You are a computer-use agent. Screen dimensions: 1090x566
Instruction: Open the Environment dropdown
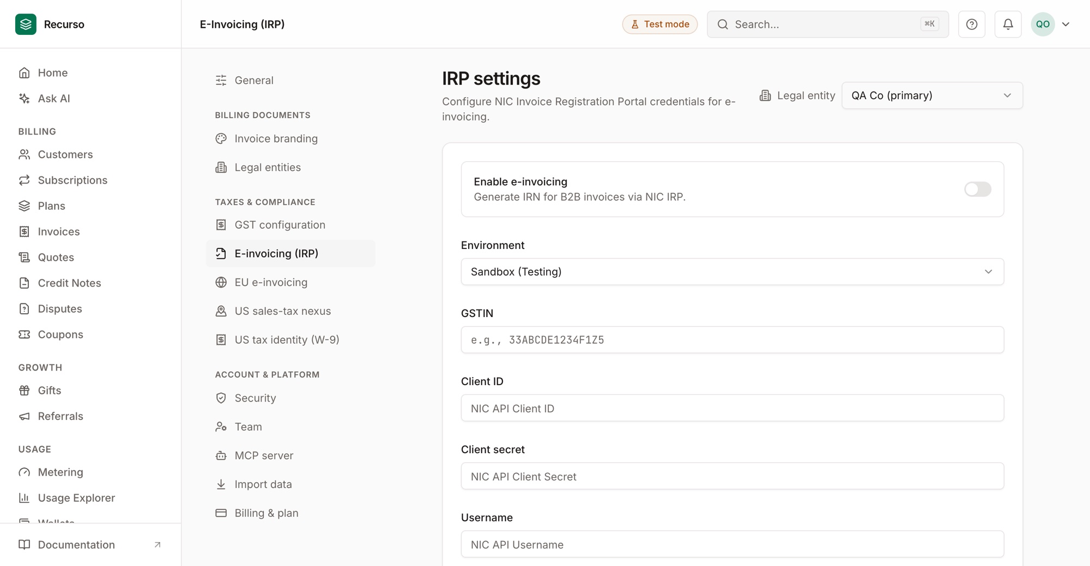pyautogui.click(x=732, y=271)
